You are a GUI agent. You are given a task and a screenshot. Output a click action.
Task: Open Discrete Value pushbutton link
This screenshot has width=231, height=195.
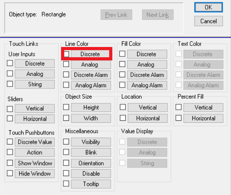pos(35,142)
